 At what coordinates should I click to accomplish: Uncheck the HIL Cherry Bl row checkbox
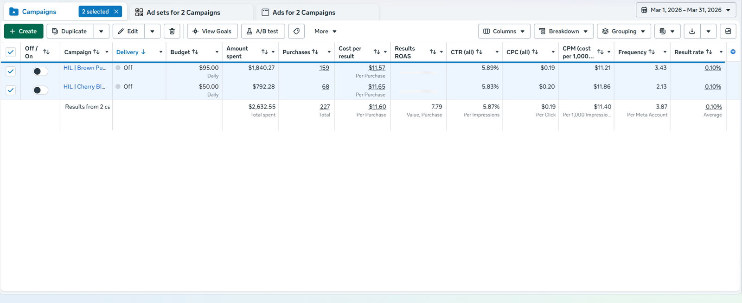[x=11, y=90]
